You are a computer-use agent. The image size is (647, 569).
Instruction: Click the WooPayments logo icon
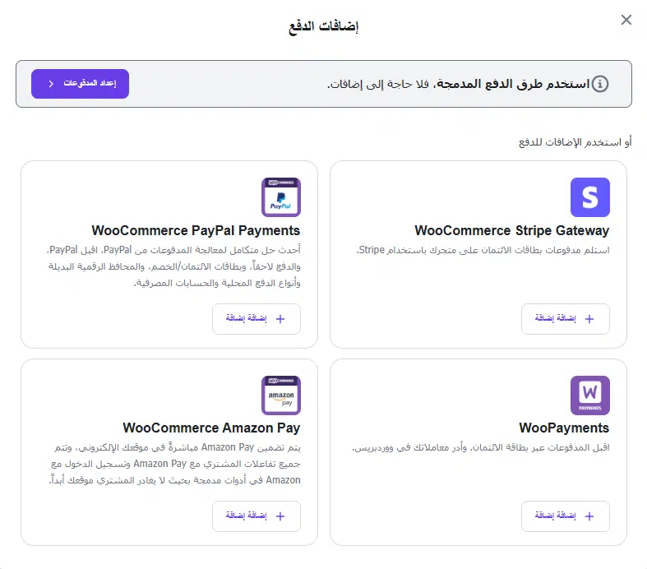pyautogui.click(x=589, y=396)
